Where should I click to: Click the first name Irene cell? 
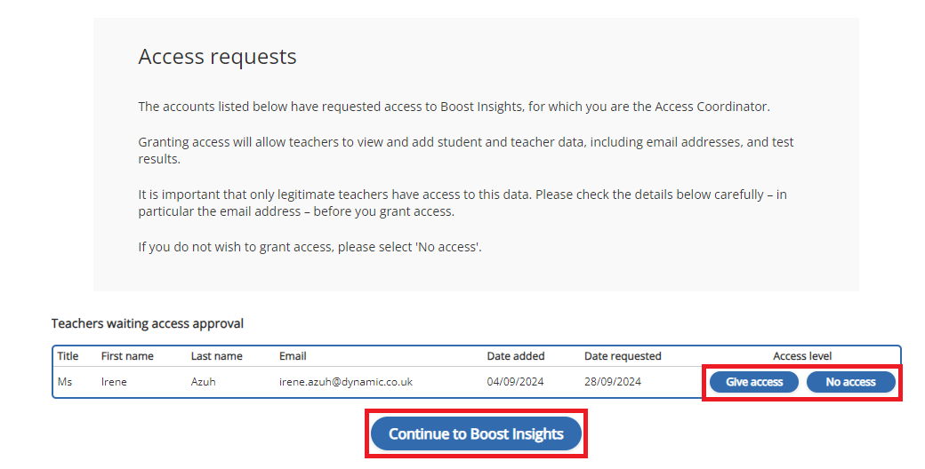point(115,382)
